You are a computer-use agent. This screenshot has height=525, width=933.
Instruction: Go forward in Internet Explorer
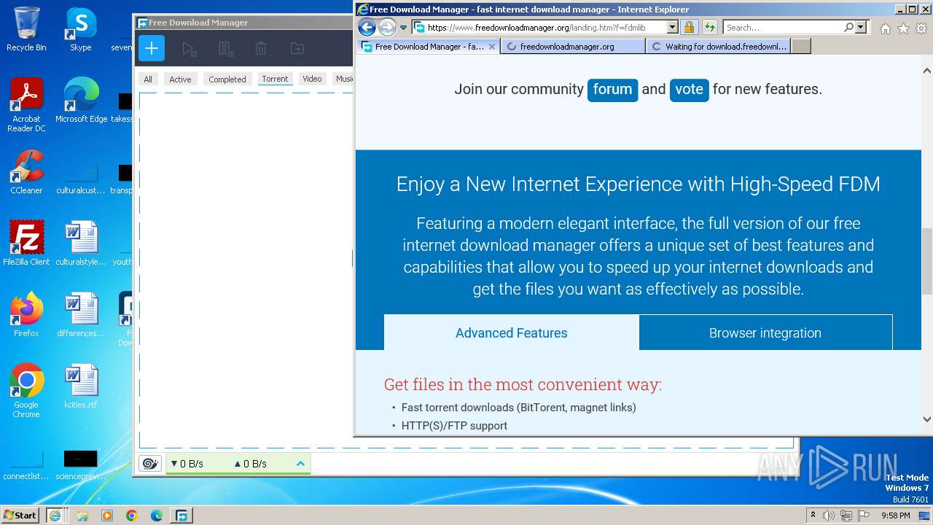[387, 28]
